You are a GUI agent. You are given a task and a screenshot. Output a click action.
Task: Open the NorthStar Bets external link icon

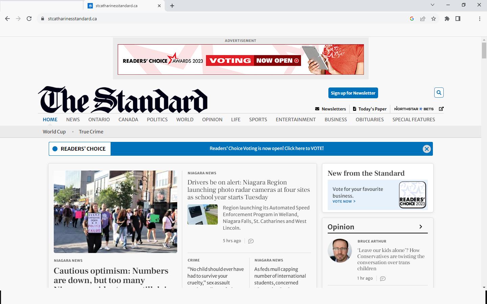441,109
